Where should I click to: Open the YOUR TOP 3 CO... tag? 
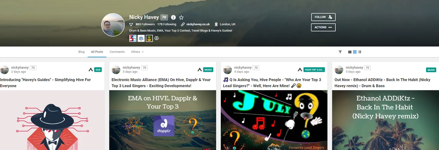[314, 70]
